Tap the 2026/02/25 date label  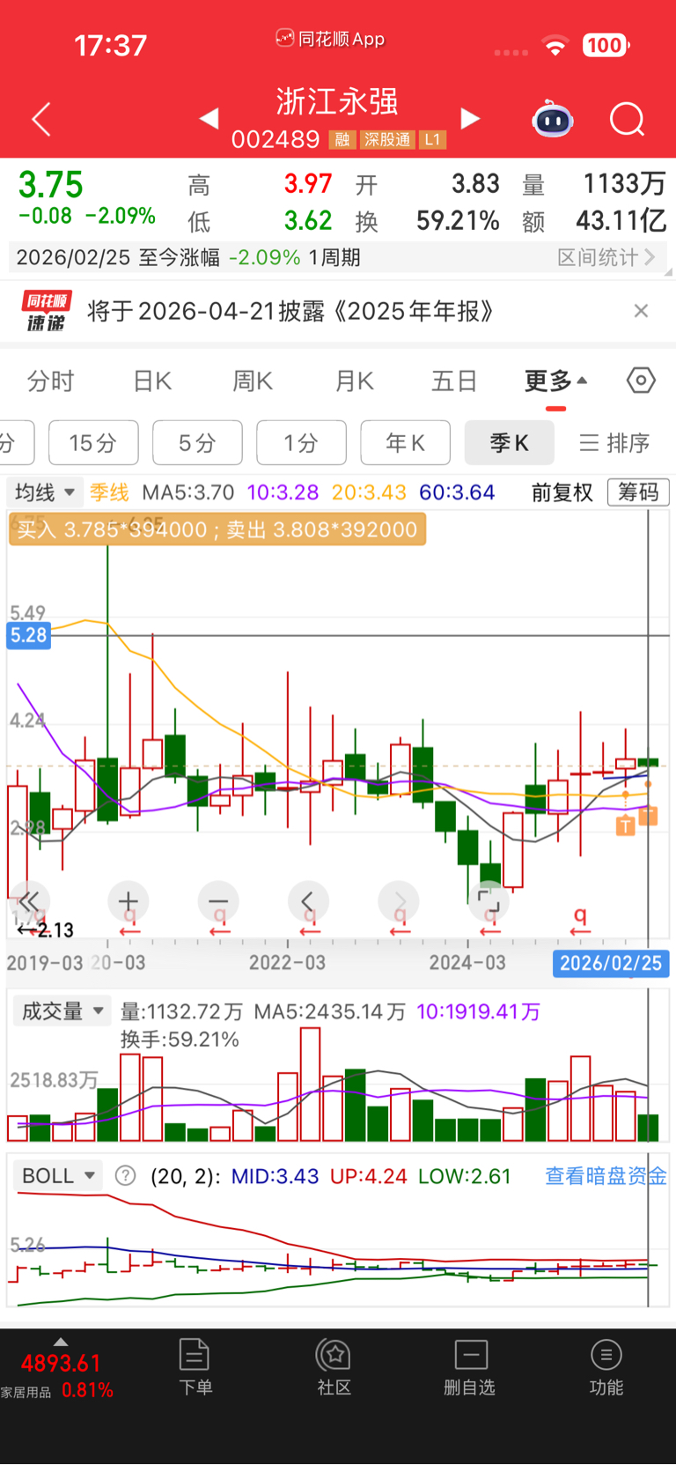pyautogui.click(x=611, y=963)
